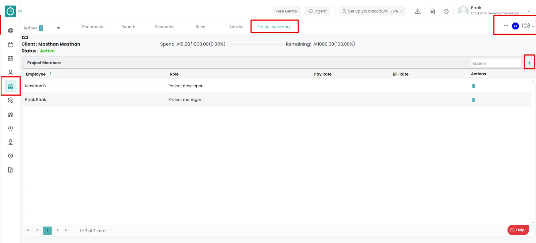Switch to the Scenarios tab
The width and height of the screenshot is (536, 243).
tap(164, 27)
